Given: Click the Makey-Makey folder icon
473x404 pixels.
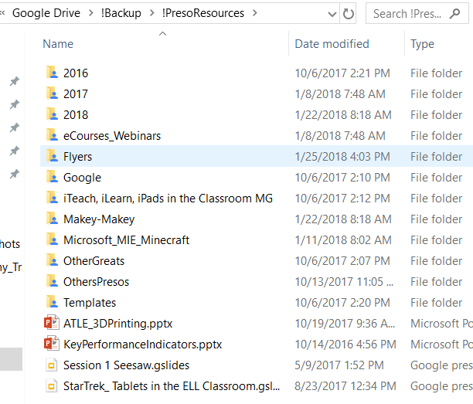Looking at the screenshot, I should tap(53, 219).
